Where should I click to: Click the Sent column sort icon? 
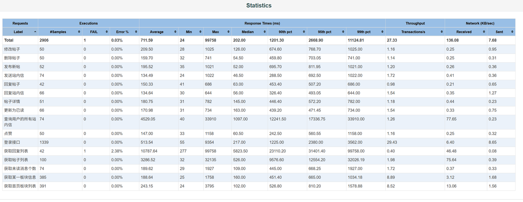(512, 32)
